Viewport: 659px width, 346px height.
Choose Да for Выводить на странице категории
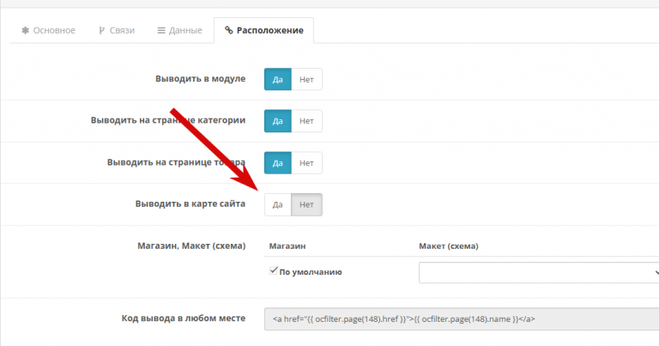point(278,121)
